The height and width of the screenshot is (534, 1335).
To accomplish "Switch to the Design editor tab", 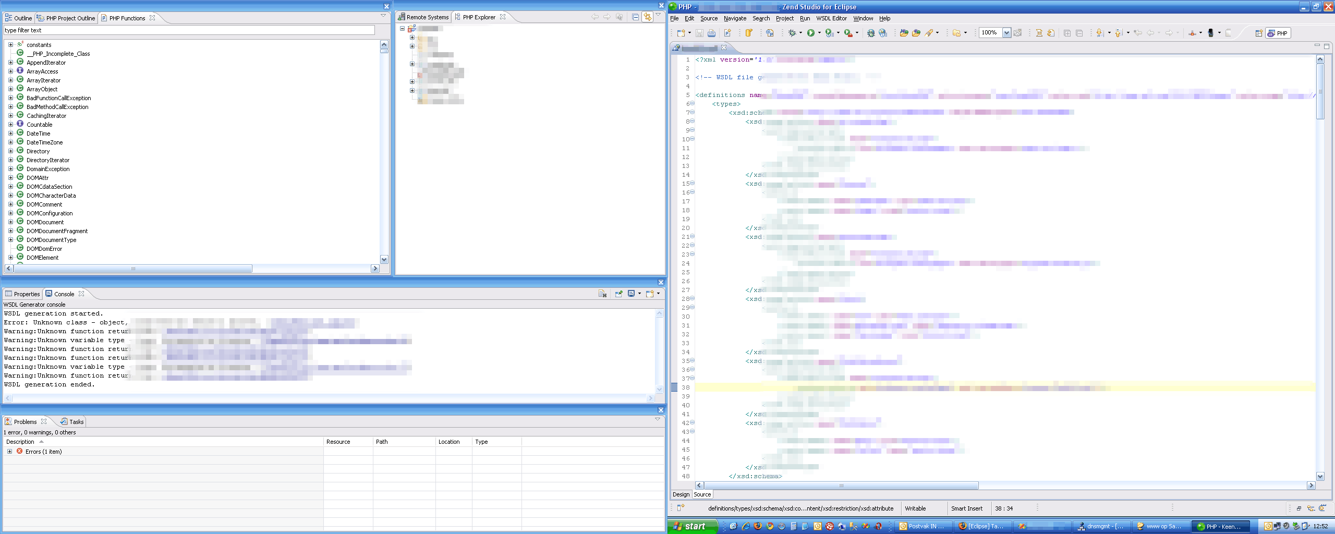I will point(681,494).
